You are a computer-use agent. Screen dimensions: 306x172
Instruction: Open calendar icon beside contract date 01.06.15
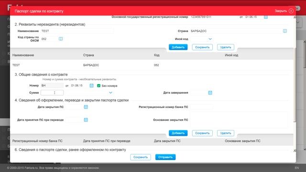[91, 86]
